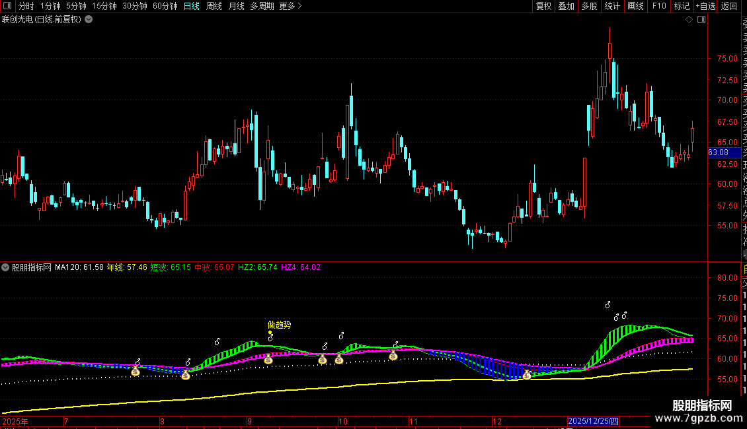This screenshot has width=747, height=429.
Task: Toggle 叠加 overlay mode
Action: click(567, 6)
